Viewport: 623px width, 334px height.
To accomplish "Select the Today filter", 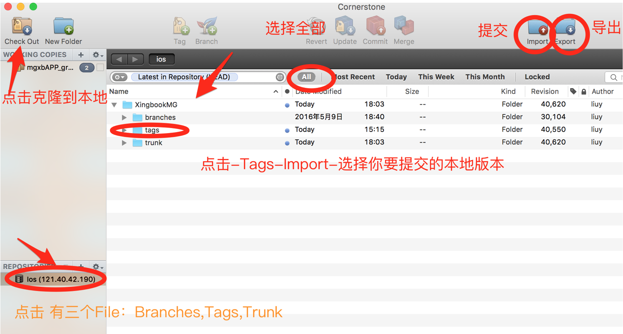I will tap(396, 77).
